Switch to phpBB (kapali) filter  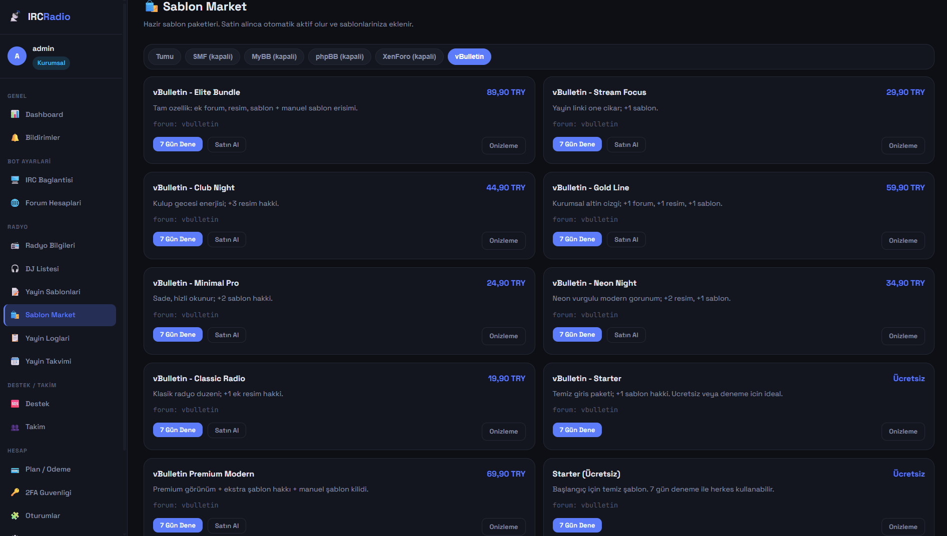(x=340, y=56)
